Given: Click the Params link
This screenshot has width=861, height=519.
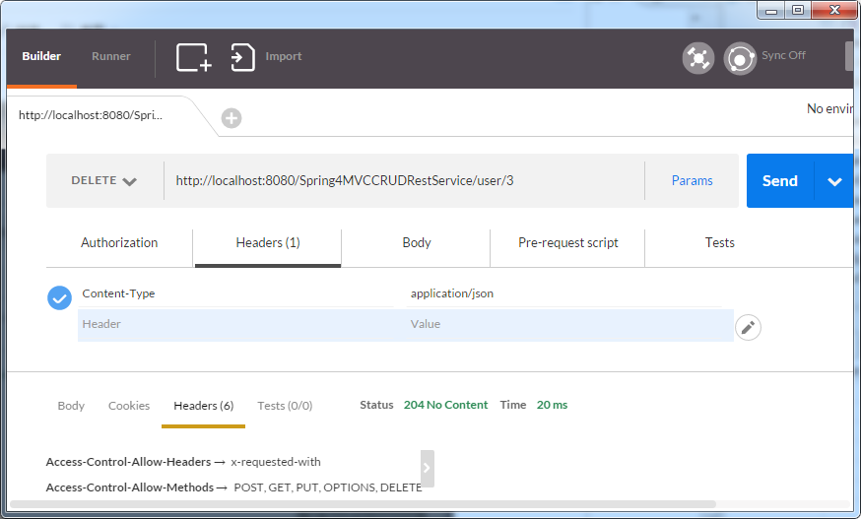Looking at the screenshot, I should (692, 180).
